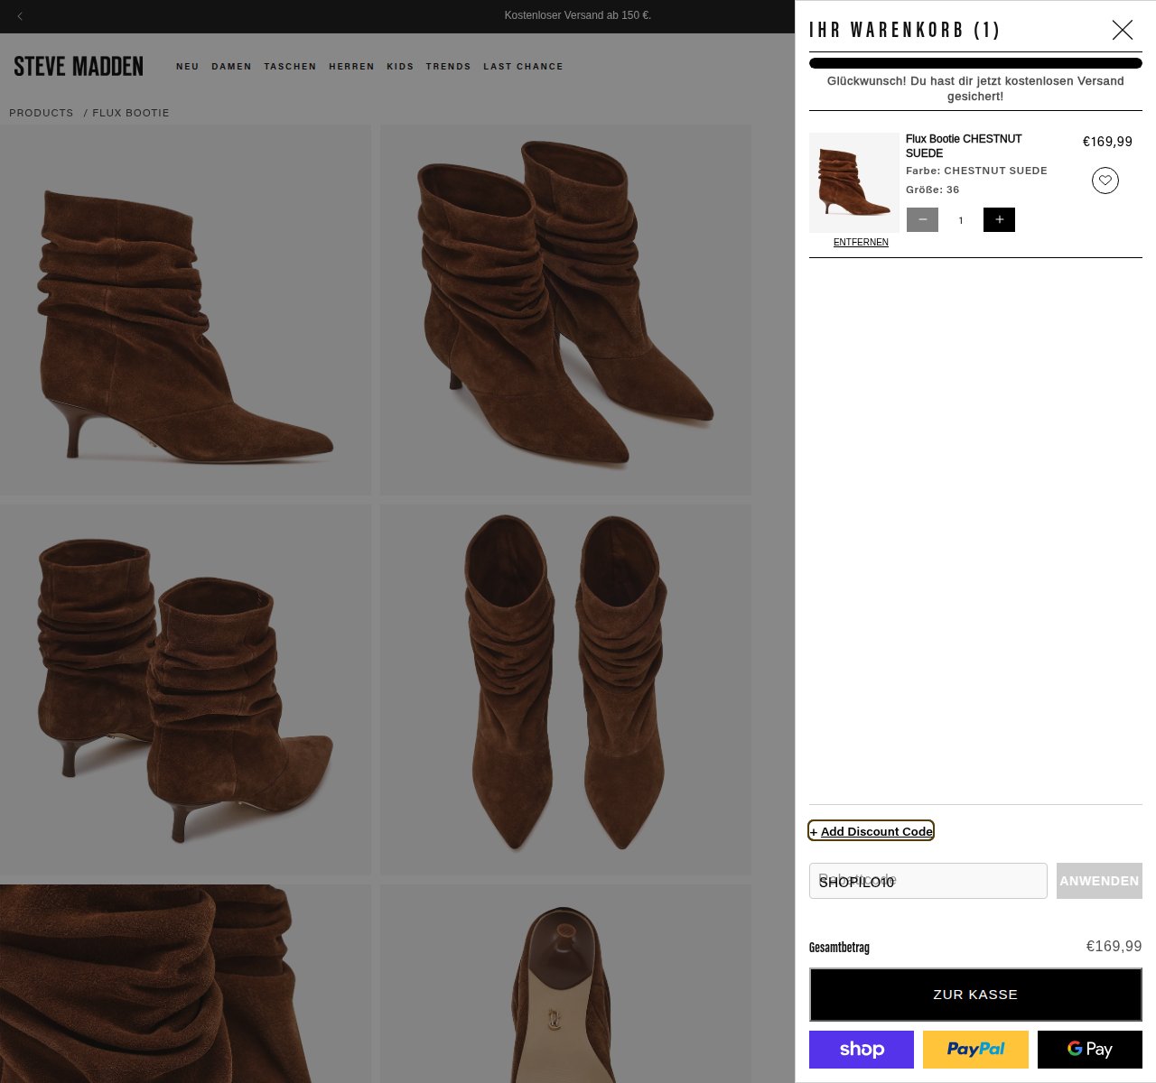Decrease quantity with minus button
Viewport: 1156px width, 1083px height.
(922, 219)
